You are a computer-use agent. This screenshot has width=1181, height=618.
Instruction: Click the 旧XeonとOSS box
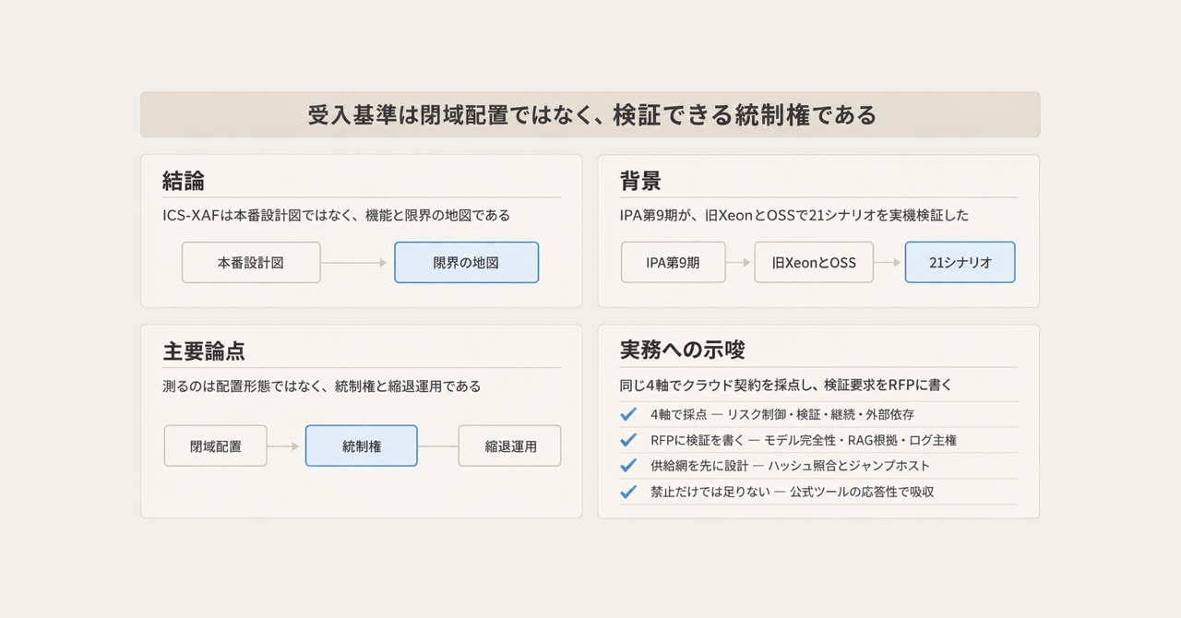coord(814,262)
